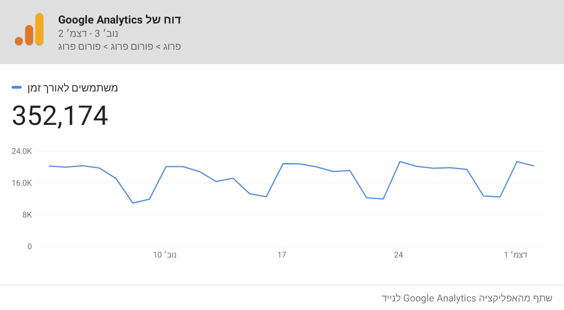The width and height of the screenshot is (564, 310).
Task: Click the total users figure 352,174
Action: 60,115
